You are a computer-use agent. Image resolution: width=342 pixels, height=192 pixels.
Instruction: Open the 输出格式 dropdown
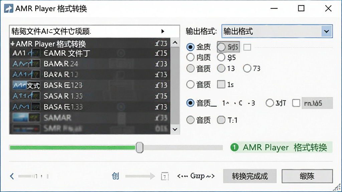[277, 31]
